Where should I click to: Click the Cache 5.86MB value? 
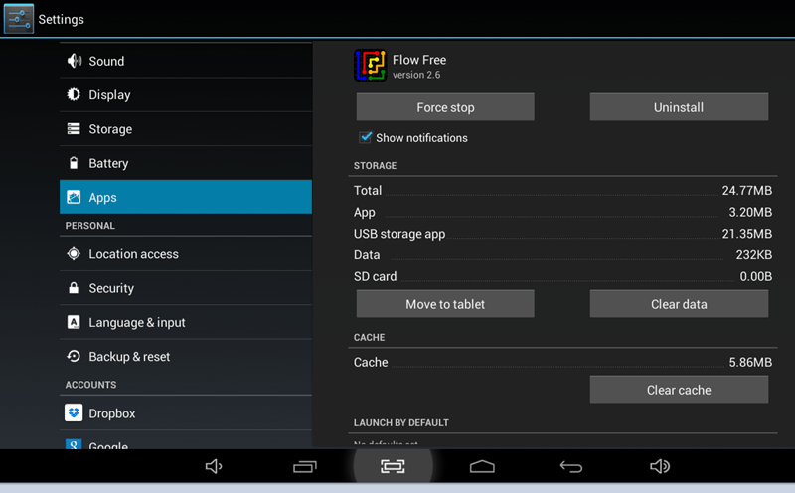[750, 362]
